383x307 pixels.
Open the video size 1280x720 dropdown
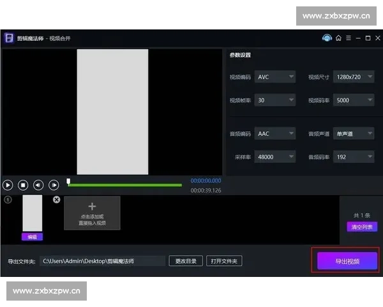[x=354, y=77]
